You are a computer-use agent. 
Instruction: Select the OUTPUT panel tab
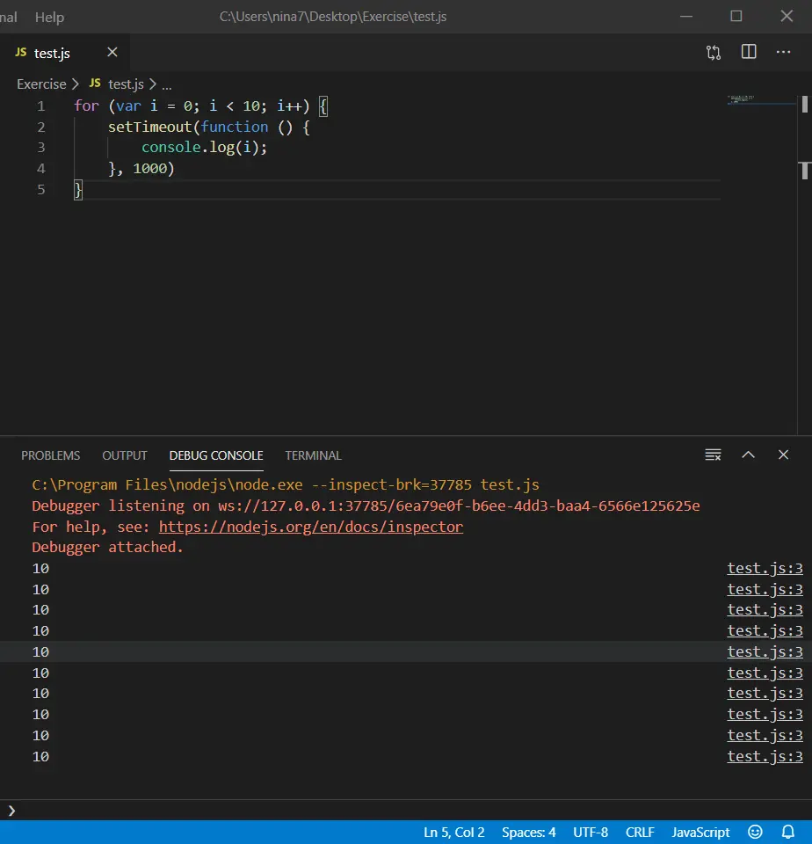[125, 455]
